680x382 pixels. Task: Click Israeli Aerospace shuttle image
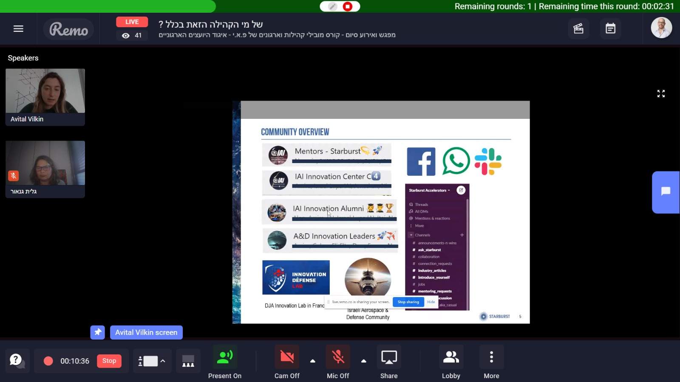pyautogui.click(x=368, y=277)
